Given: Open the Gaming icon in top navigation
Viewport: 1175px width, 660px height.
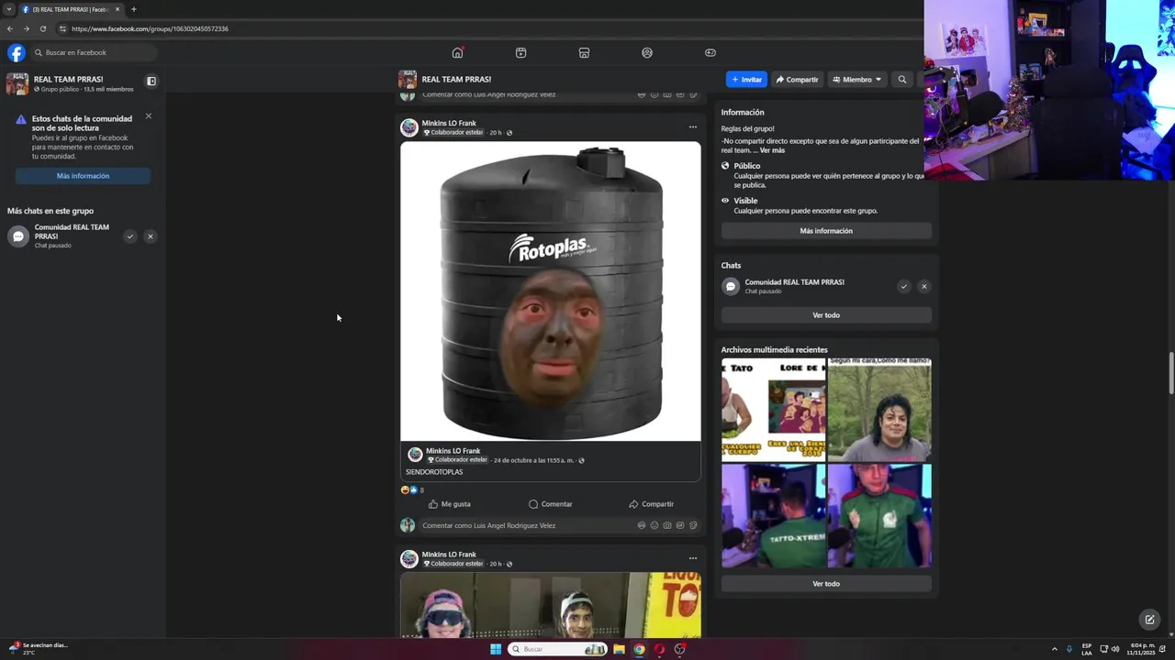Looking at the screenshot, I should [711, 52].
